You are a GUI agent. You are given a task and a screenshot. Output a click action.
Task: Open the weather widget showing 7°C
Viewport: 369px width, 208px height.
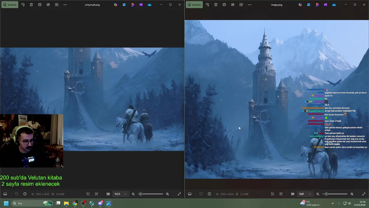310,203
